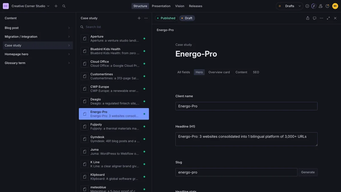Click into the Slug input field
The image size is (341, 192).
pos(236,172)
